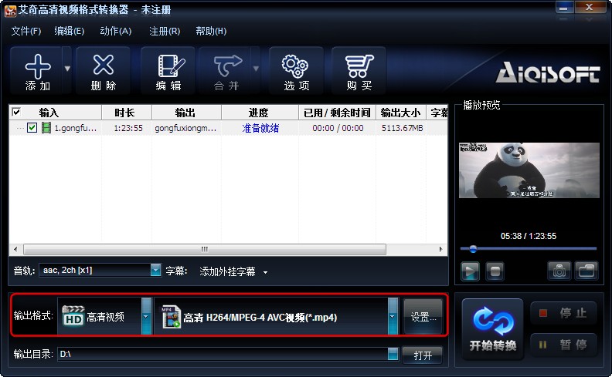Click the preview playback position slider
Screen dimensions: 612x377
pyautogui.click(x=529, y=248)
